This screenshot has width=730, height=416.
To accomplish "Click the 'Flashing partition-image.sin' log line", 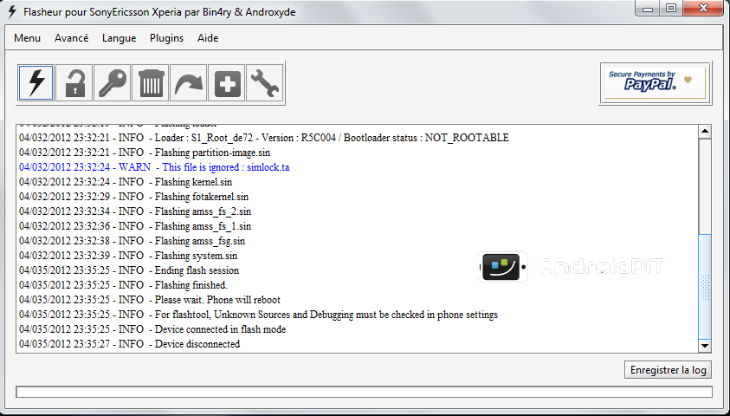I will (x=145, y=153).
